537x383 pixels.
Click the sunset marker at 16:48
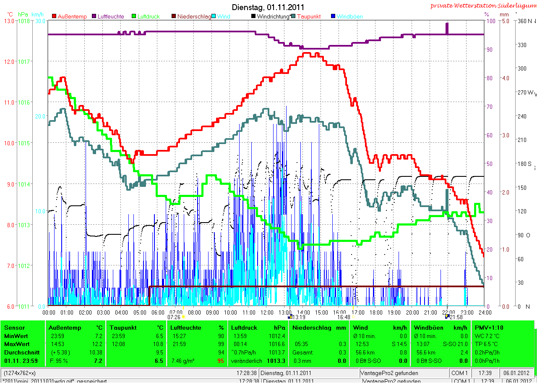coord(353,317)
